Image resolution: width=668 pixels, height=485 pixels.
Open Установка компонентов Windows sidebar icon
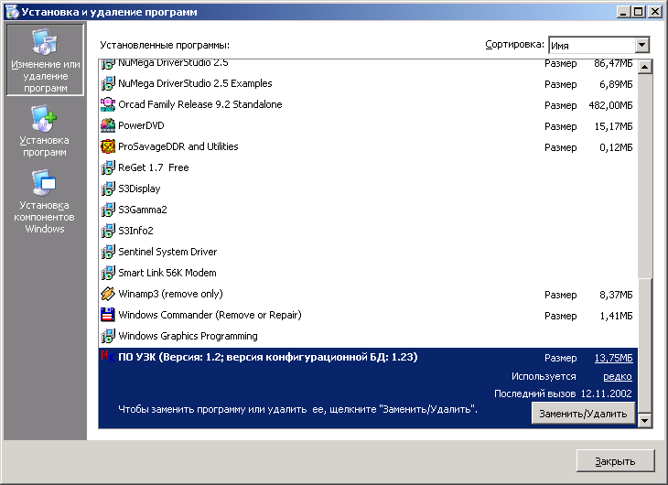[44, 183]
